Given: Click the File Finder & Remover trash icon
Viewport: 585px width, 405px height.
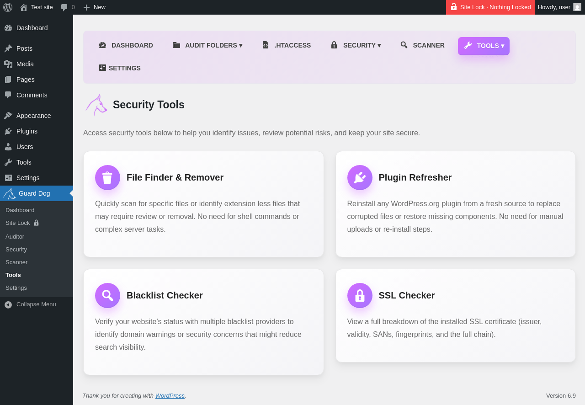Looking at the screenshot, I should (107, 178).
